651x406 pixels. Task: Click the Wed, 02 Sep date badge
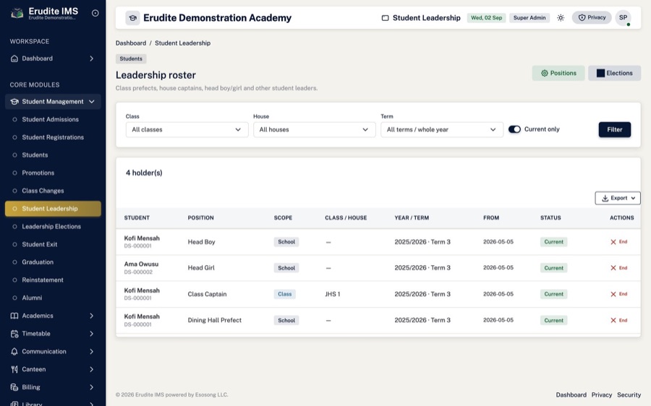[x=486, y=18]
